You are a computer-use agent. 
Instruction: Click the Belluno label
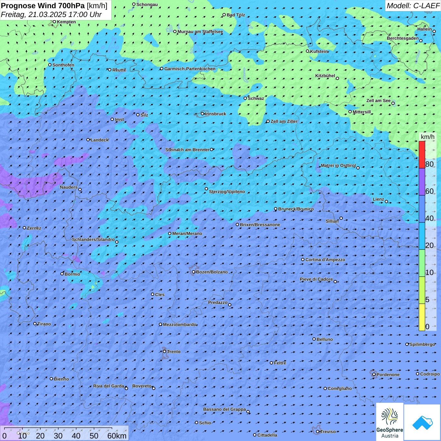[324, 339]
